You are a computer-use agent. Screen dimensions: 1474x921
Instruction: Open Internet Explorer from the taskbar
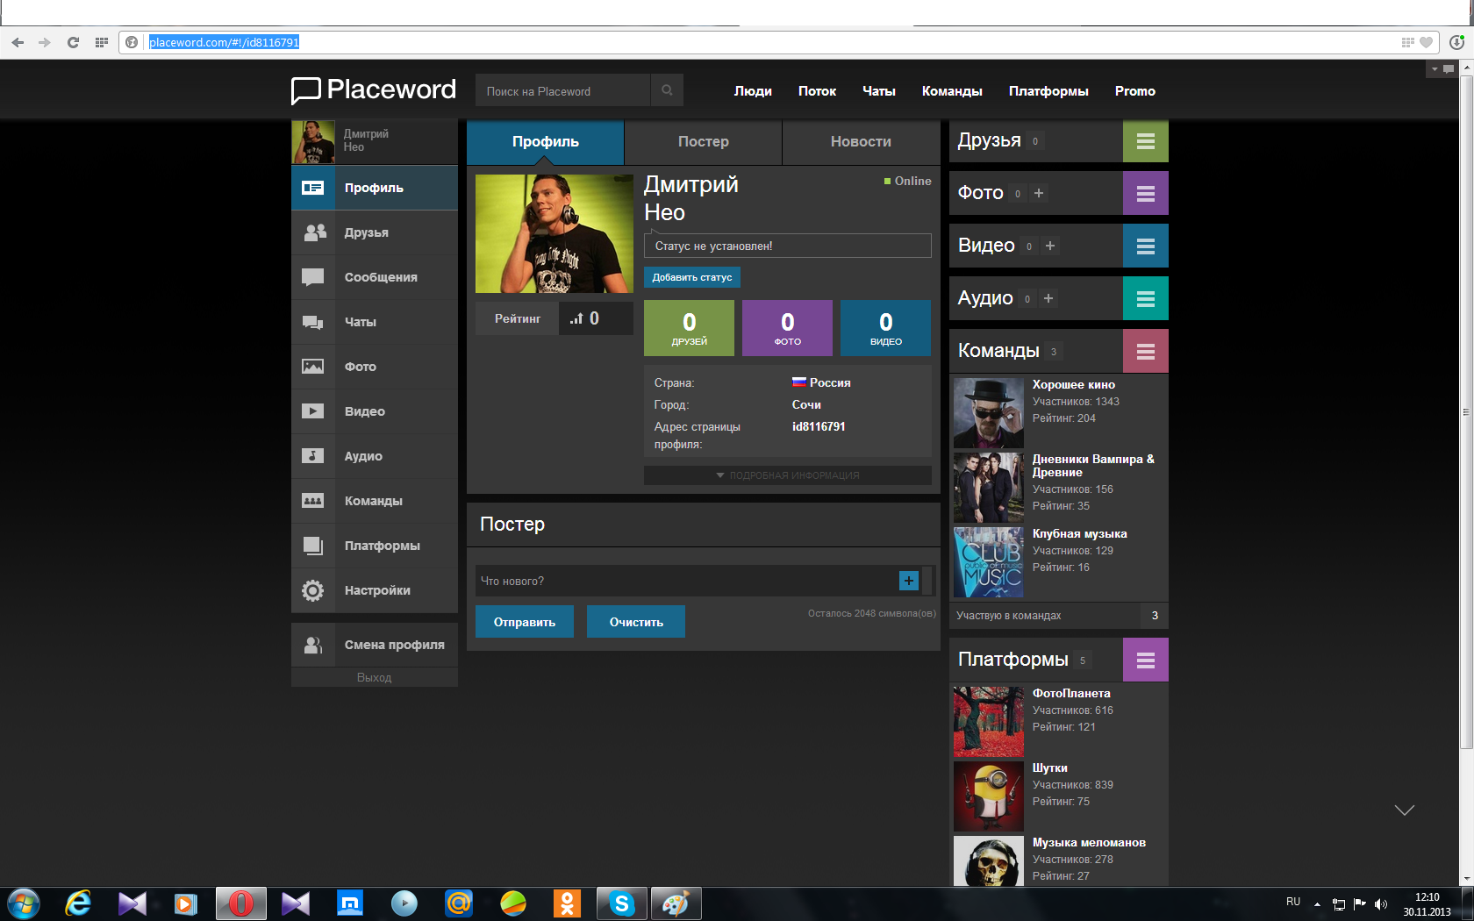(x=78, y=903)
